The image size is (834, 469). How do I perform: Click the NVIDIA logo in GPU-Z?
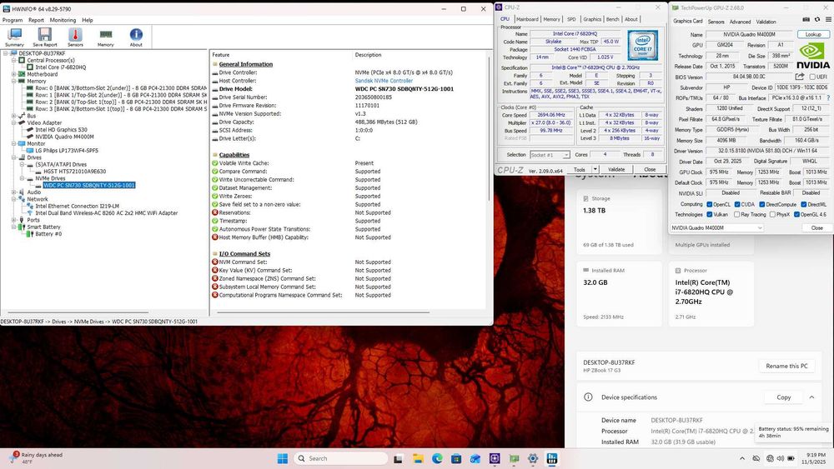click(812, 56)
